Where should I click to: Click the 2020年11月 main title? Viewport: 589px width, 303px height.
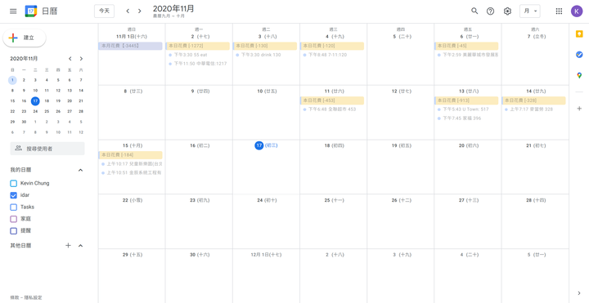(x=173, y=9)
